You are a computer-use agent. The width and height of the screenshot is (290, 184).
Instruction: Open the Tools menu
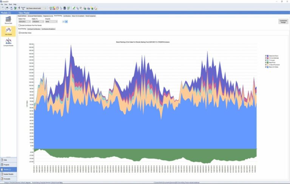10,4
